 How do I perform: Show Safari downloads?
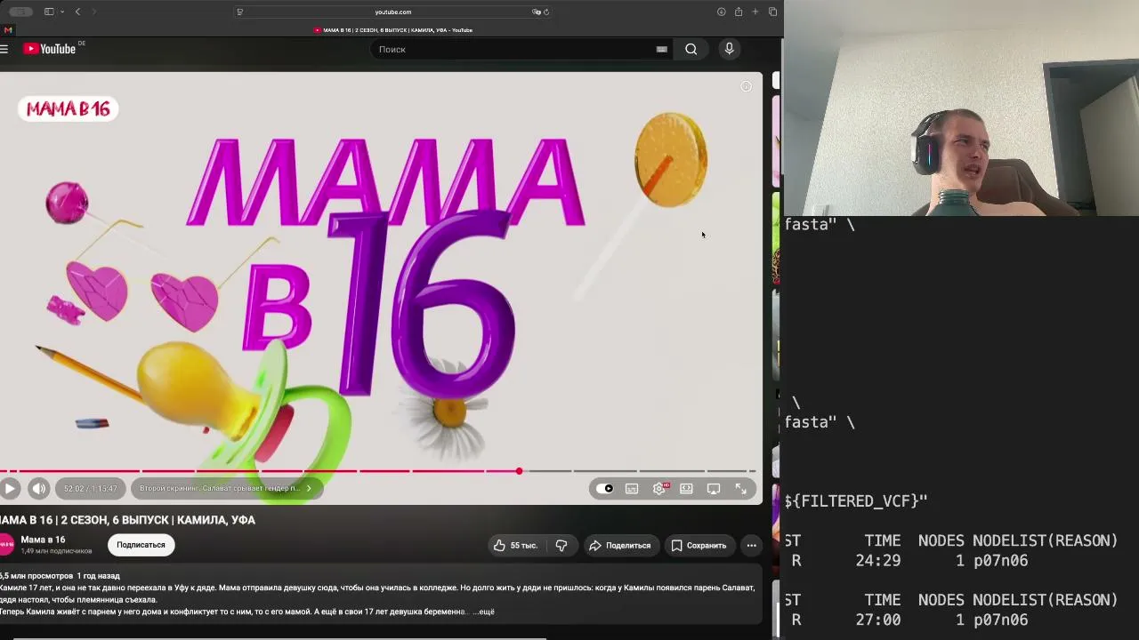pos(721,12)
